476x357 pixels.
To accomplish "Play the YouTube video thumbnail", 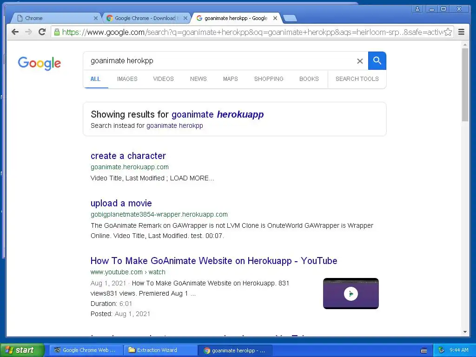I will (350, 294).
